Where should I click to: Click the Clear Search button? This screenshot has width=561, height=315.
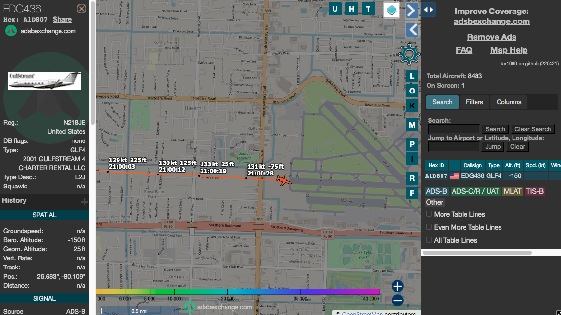point(533,129)
